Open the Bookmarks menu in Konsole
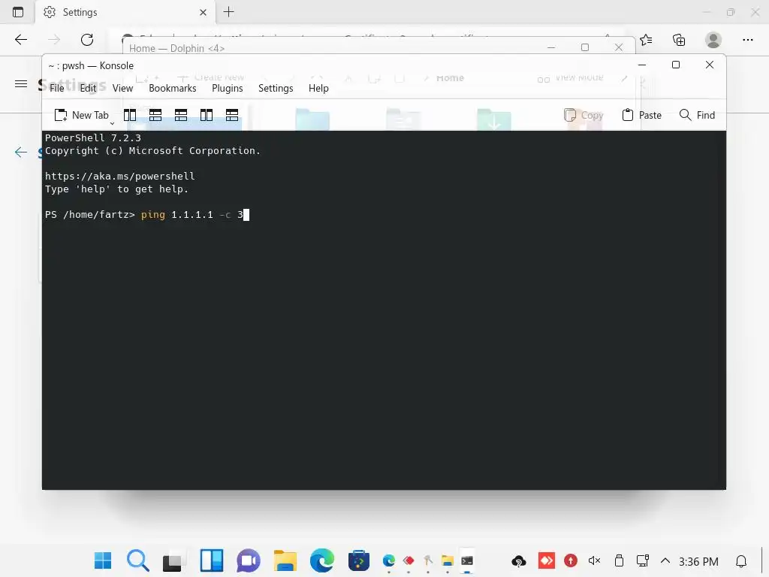The image size is (769, 577). point(173,89)
